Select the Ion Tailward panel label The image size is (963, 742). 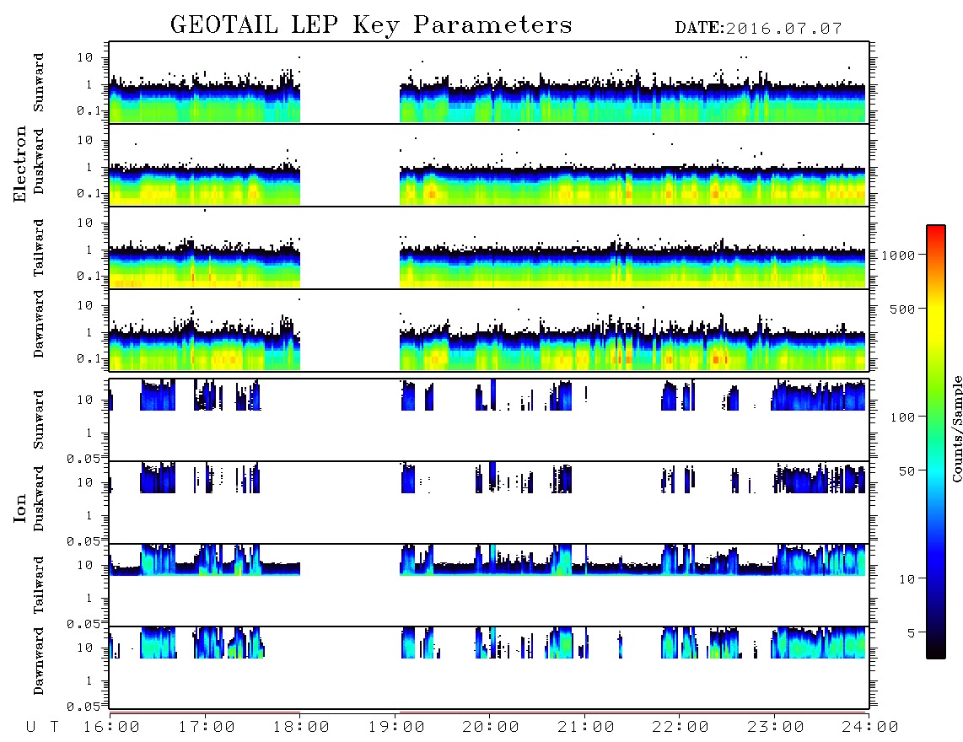39,585
